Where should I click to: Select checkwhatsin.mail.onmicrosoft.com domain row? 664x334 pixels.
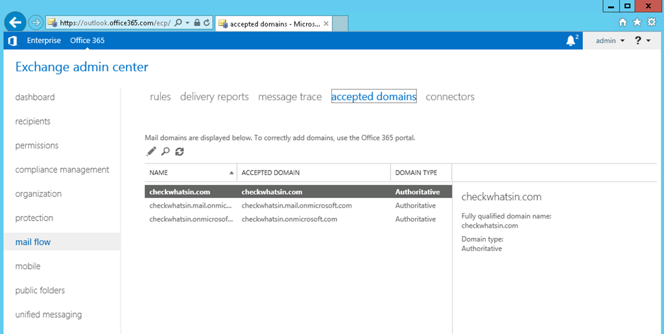coord(298,206)
